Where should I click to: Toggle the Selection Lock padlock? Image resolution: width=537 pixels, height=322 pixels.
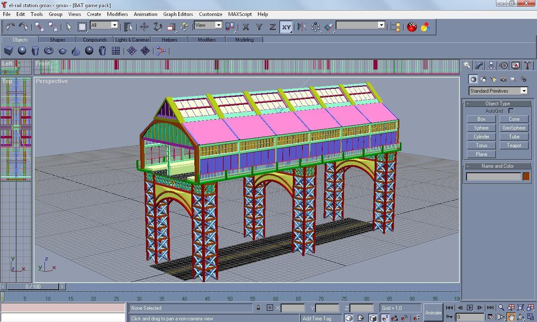pos(258,308)
